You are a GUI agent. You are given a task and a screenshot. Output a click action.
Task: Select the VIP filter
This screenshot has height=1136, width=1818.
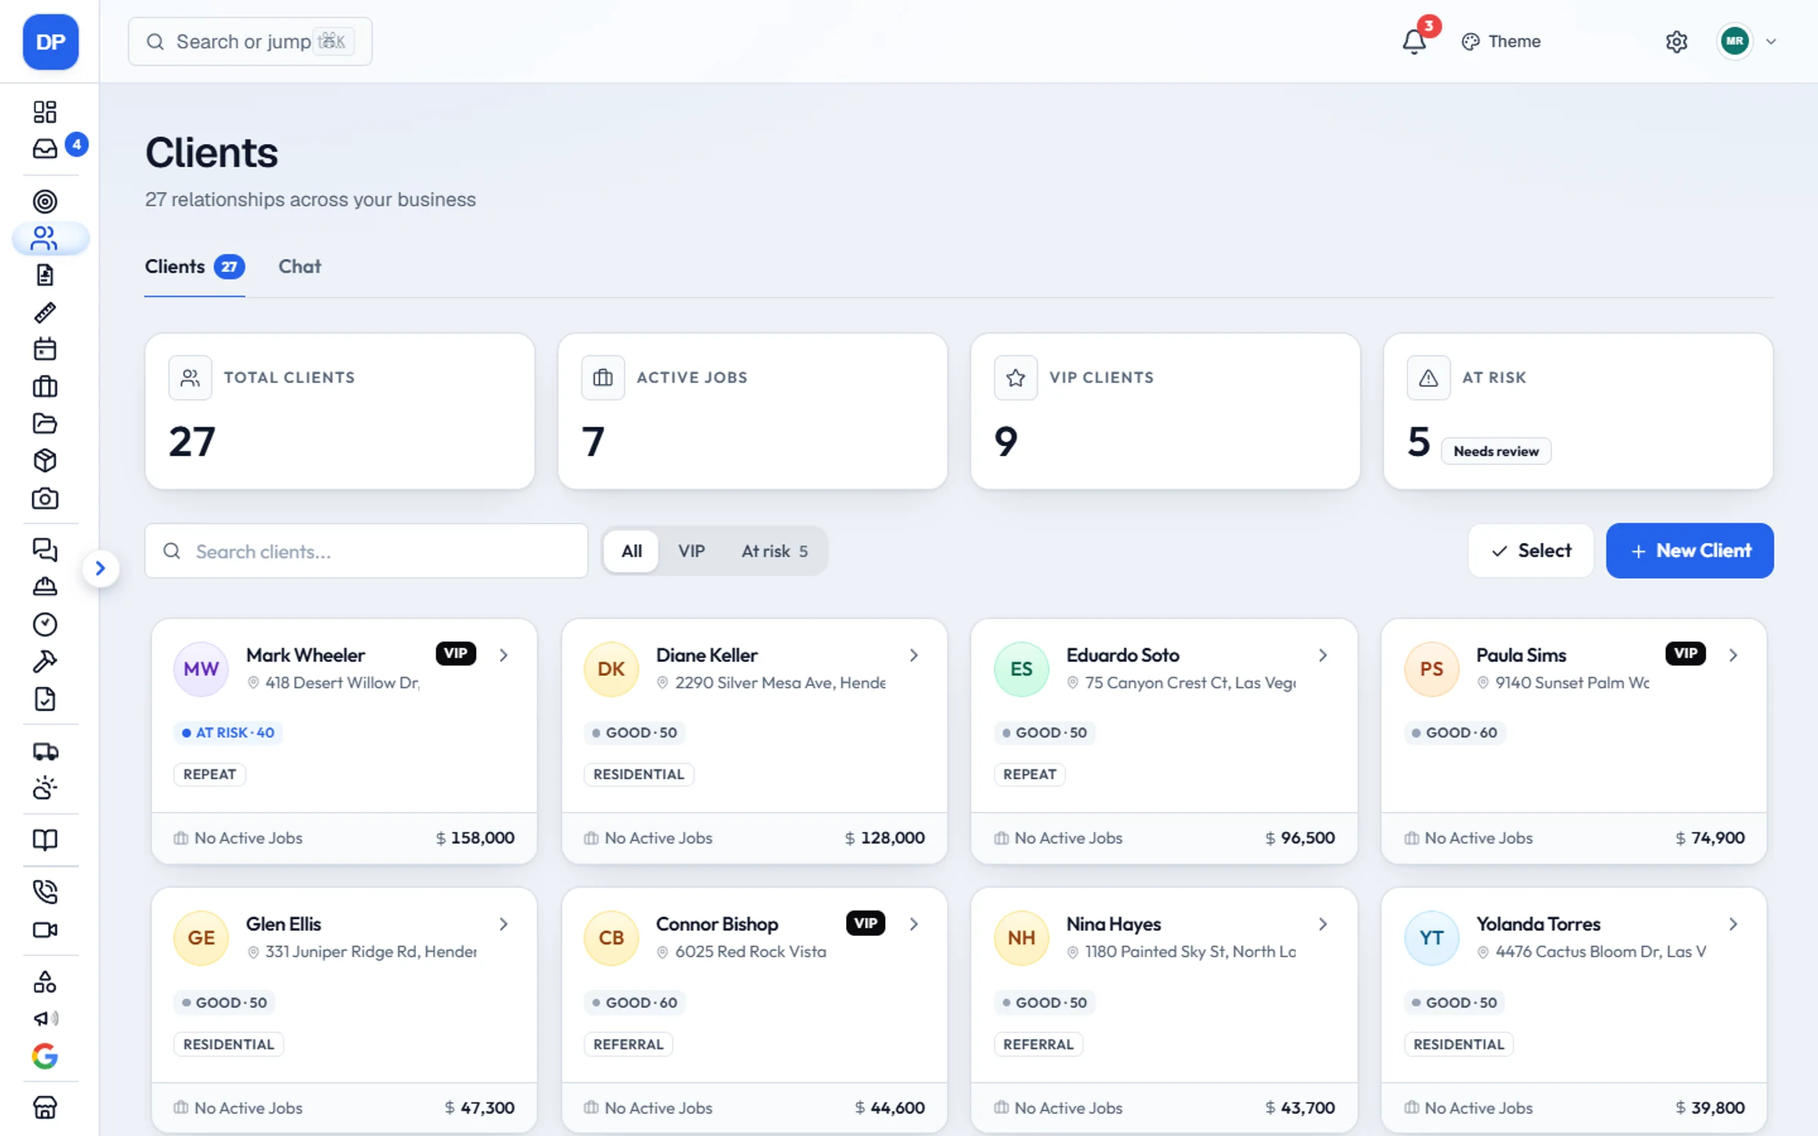click(691, 551)
